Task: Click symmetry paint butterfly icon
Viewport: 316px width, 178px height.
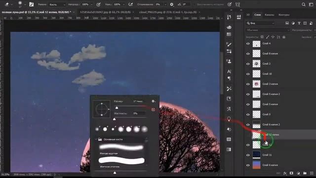Action: (x=237, y=4)
